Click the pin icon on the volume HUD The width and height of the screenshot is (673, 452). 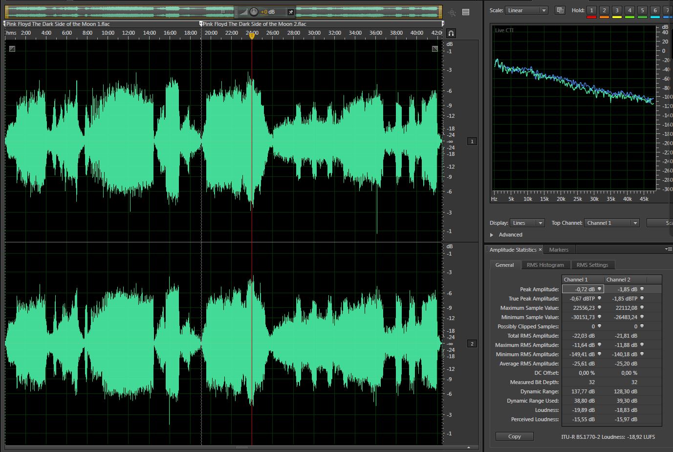click(290, 12)
